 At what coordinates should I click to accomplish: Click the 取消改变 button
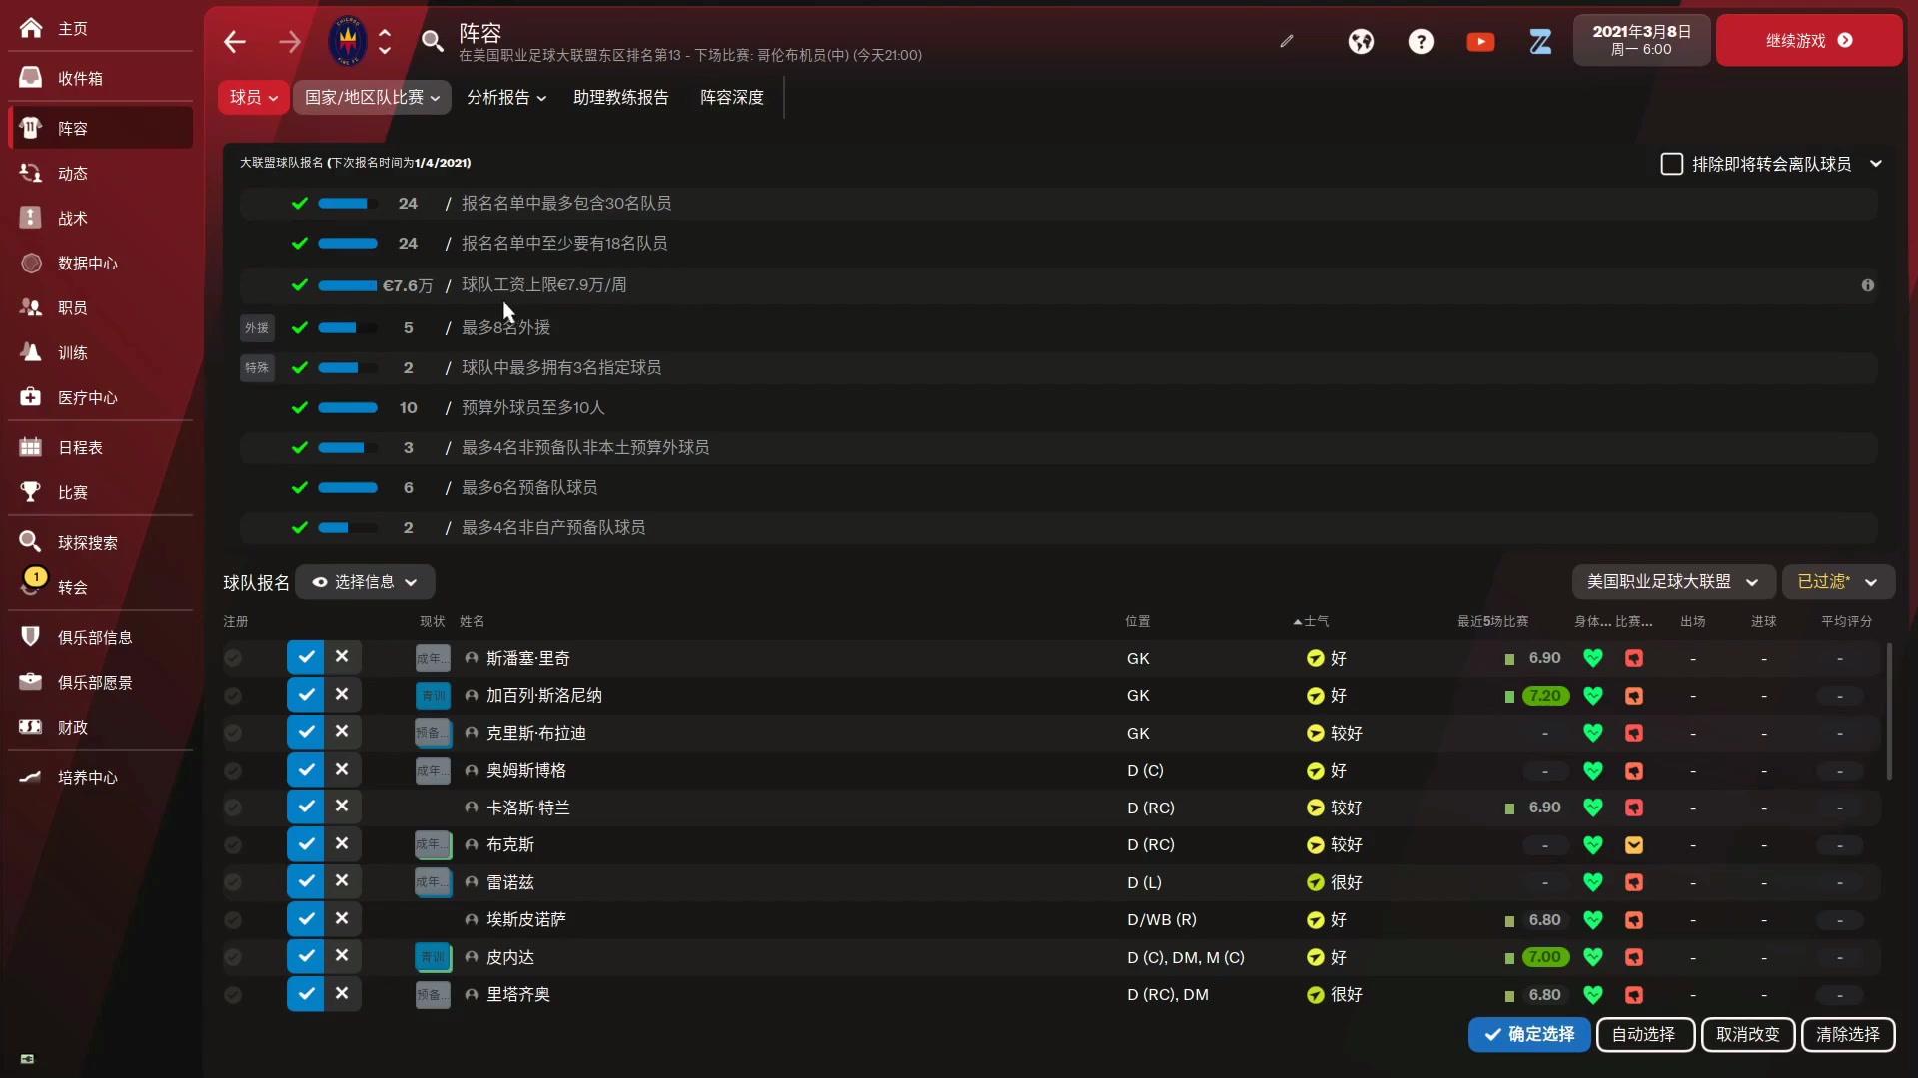tap(1748, 1035)
